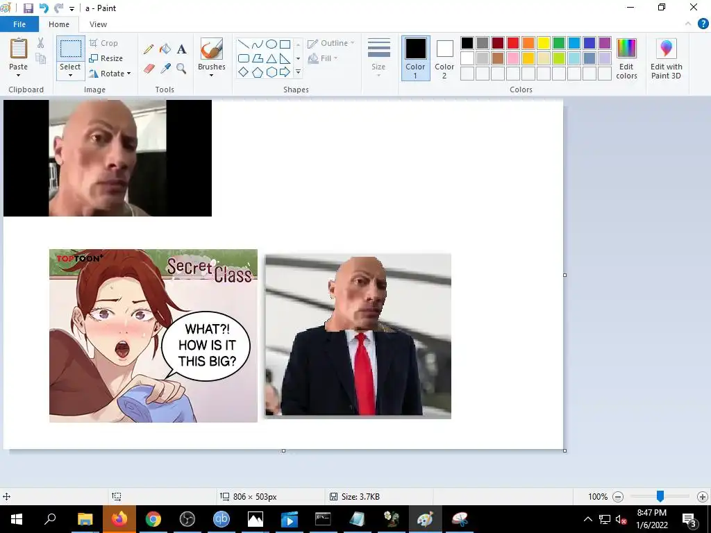Click the zoom slider handle
The width and height of the screenshot is (711, 533).
click(x=660, y=496)
